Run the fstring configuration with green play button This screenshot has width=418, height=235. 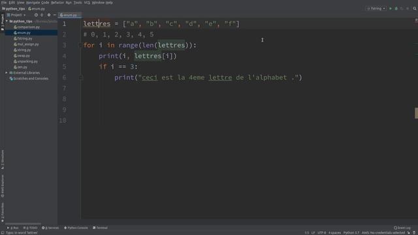(x=391, y=8)
